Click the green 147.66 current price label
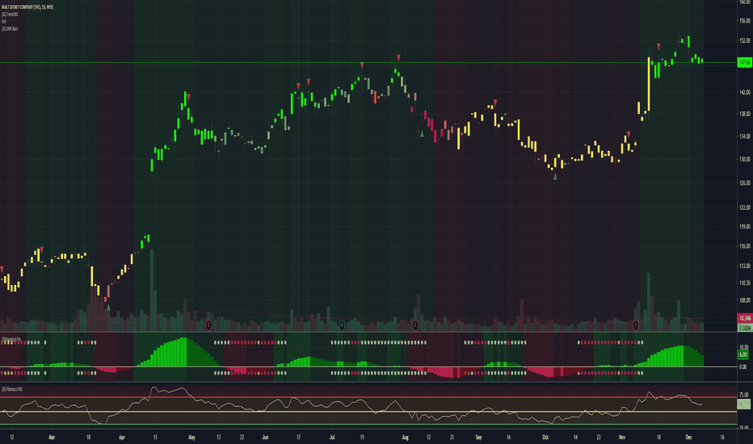The image size is (753, 444). pos(744,62)
